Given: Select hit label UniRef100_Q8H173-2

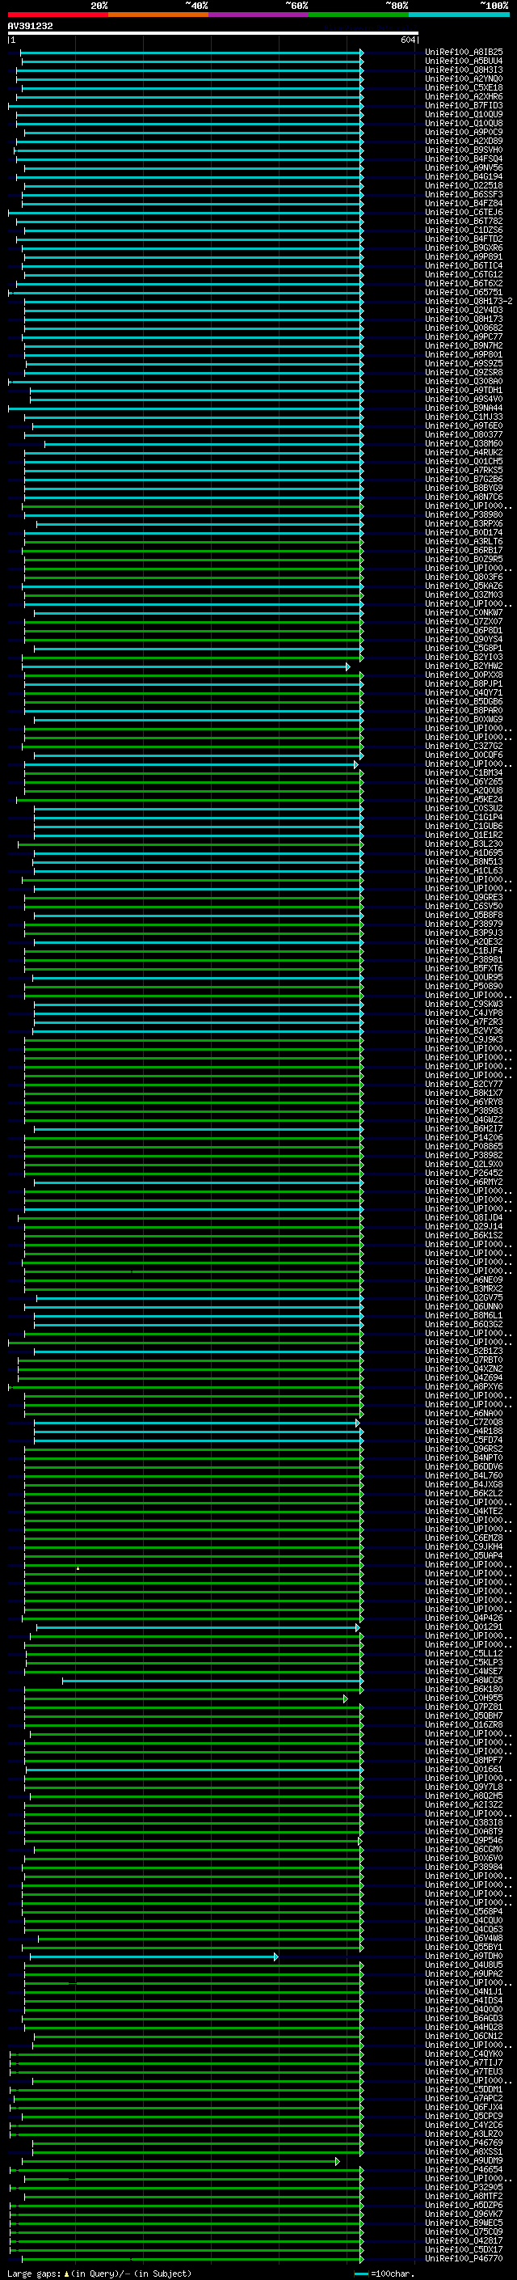Looking at the screenshot, I should coord(469,301).
